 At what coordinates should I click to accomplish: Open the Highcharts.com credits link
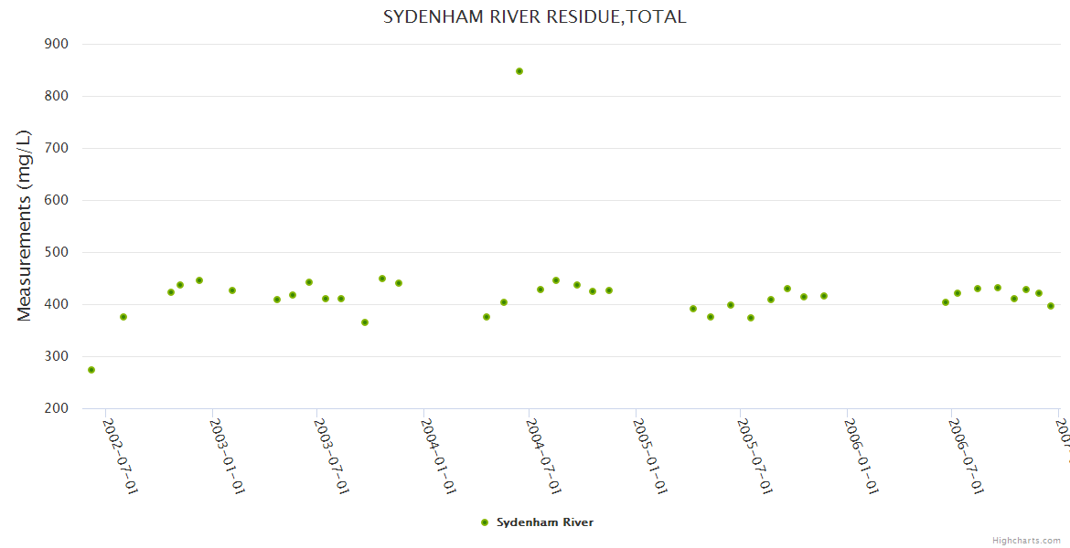1026,541
